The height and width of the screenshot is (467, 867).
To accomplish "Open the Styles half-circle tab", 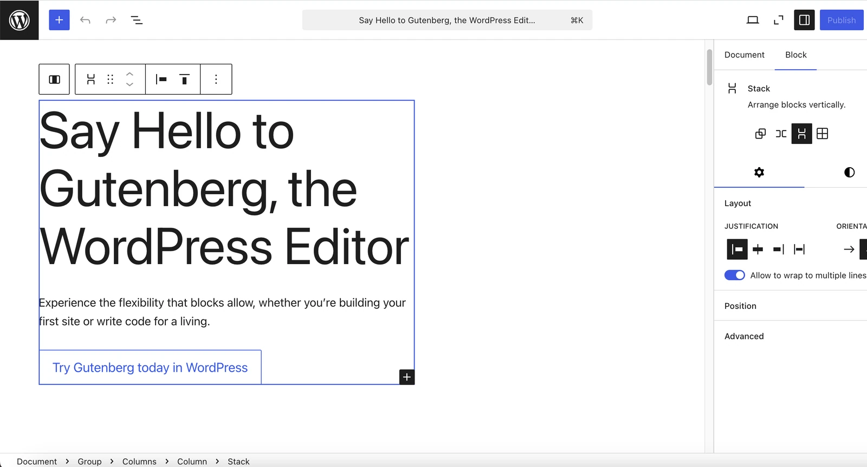I will pyautogui.click(x=849, y=172).
